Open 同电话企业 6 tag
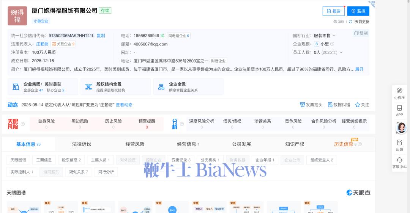 [x=178, y=36]
